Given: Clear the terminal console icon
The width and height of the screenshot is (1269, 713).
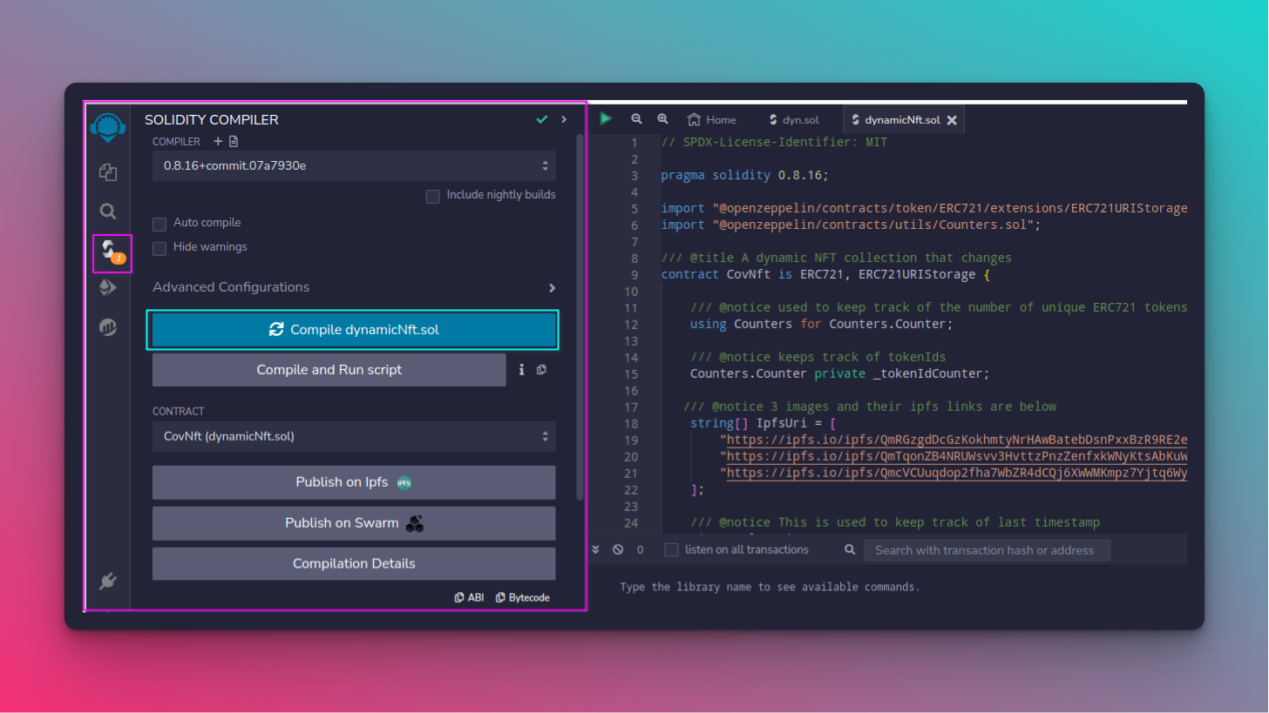Looking at the screenshot, I should (x=618, y=550).
